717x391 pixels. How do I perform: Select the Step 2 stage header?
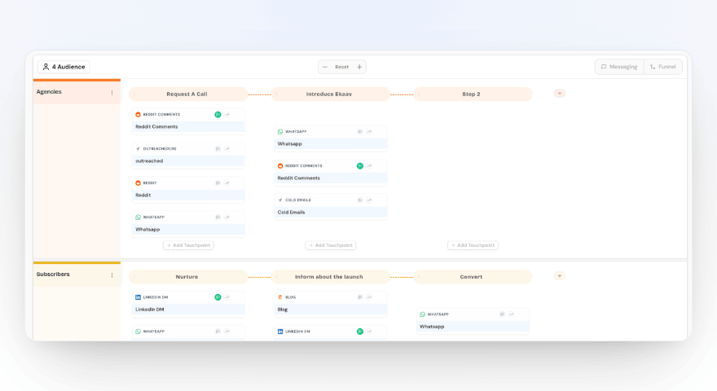[x=473, y=94]
